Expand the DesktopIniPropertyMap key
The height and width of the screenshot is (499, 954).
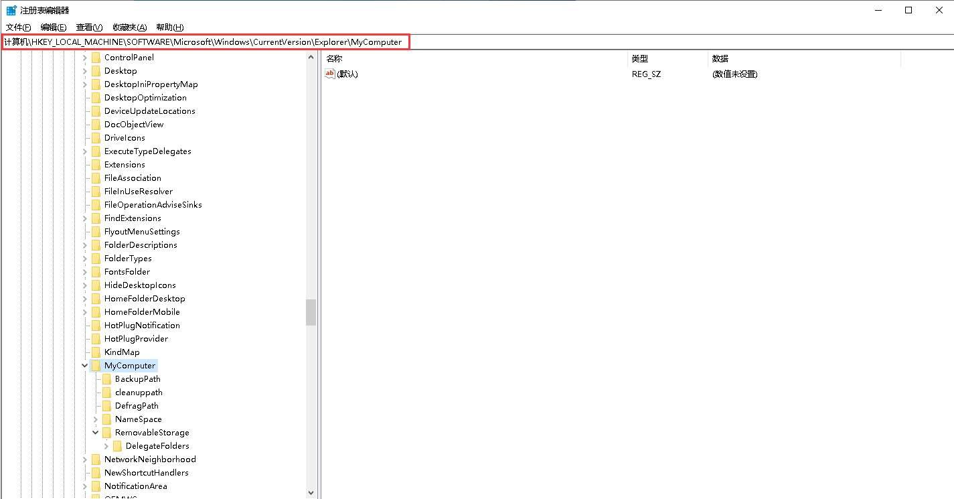tap(85, 84)
